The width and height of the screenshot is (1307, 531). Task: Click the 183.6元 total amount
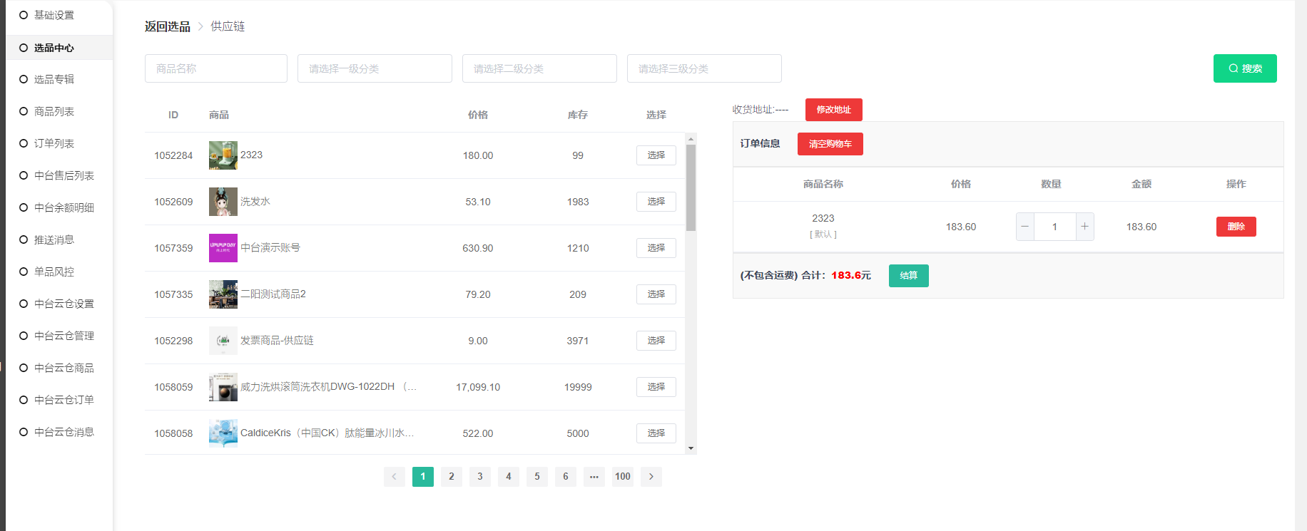click(x=851, y=276)
